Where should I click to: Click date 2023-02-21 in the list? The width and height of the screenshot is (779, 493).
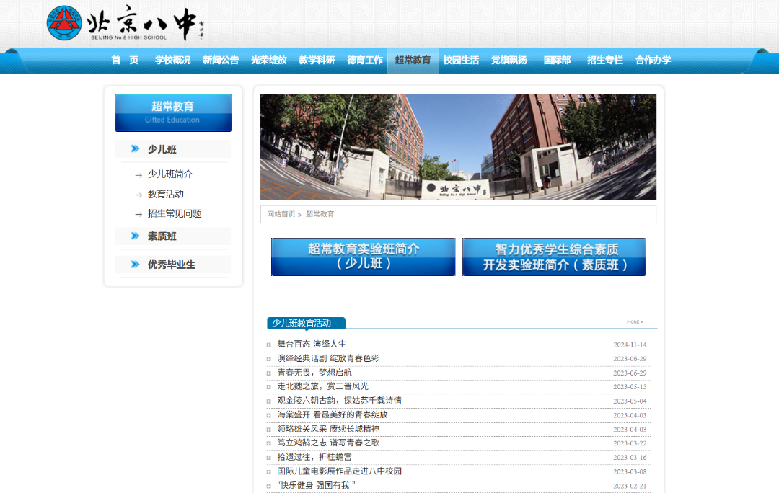pyautogui.click(x=630, y=486)
